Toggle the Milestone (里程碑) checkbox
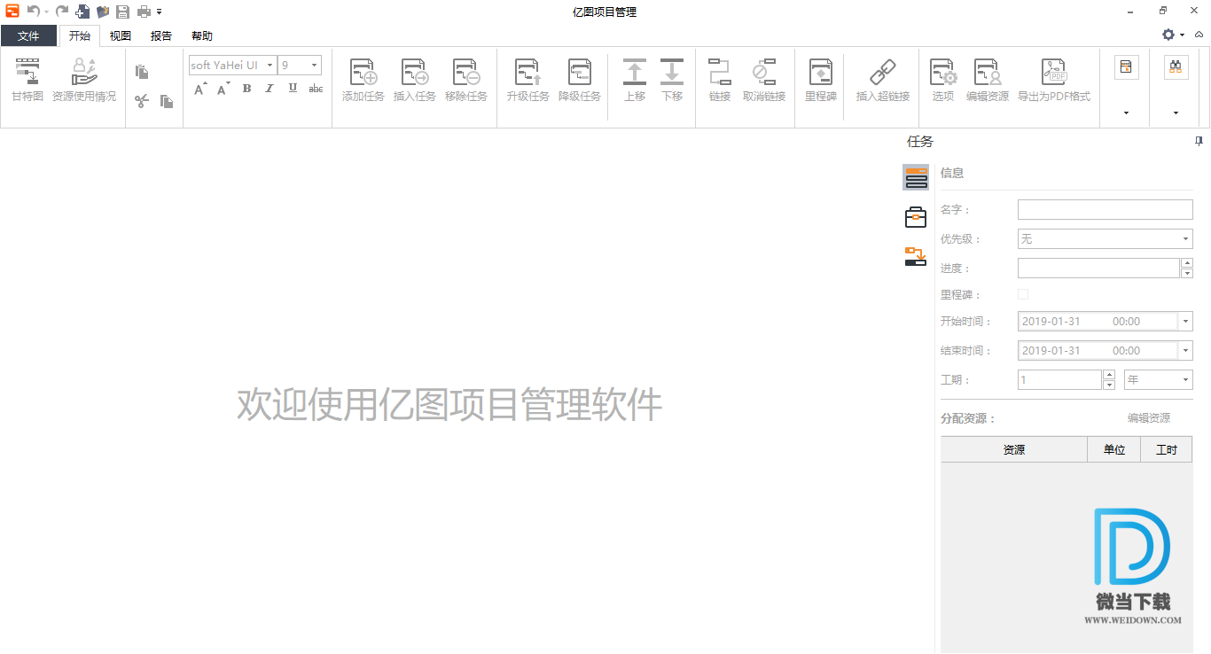 click(1023, 294)
